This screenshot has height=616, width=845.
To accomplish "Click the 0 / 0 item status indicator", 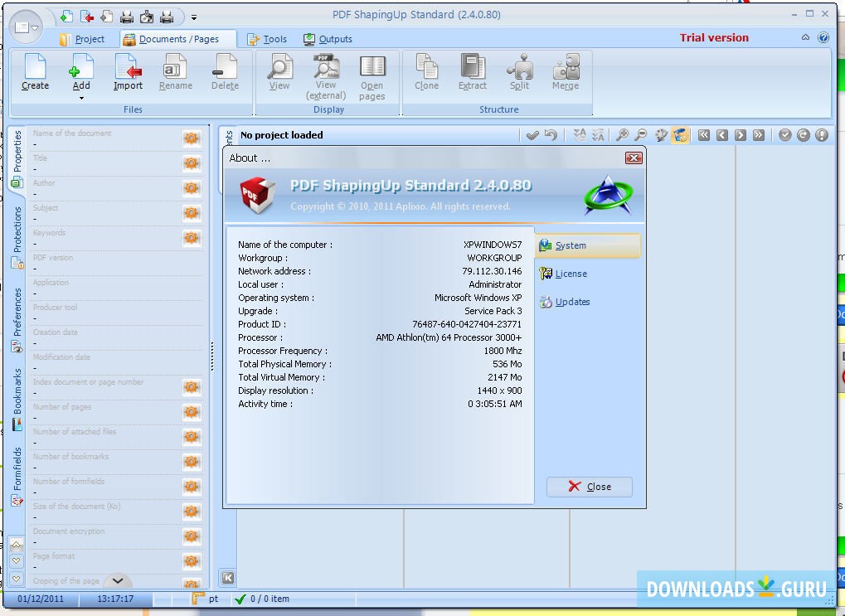I will 262,599.
